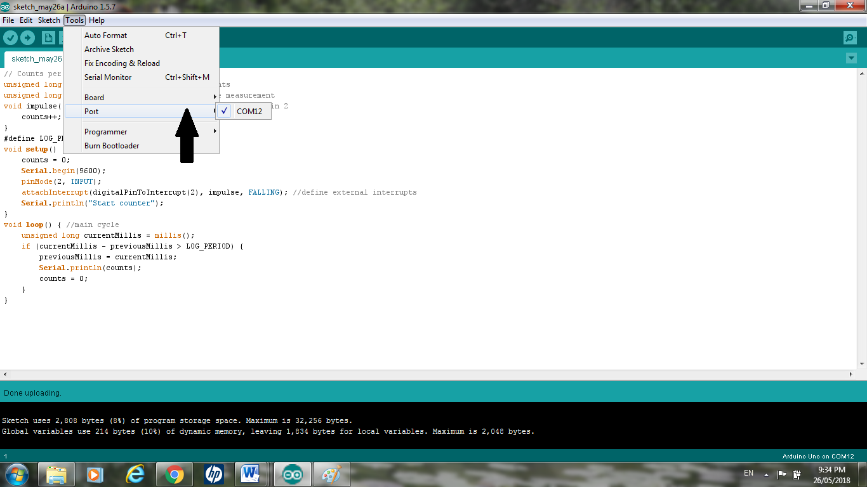
Task: Click the Verify checkmark toolbar icon
Action: [10, 37]
